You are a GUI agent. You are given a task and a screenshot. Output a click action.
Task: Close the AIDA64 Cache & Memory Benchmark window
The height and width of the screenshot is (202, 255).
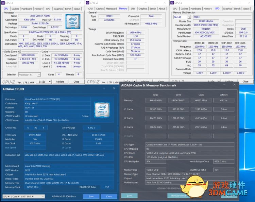pyautogui.click(x=234, y=85)
